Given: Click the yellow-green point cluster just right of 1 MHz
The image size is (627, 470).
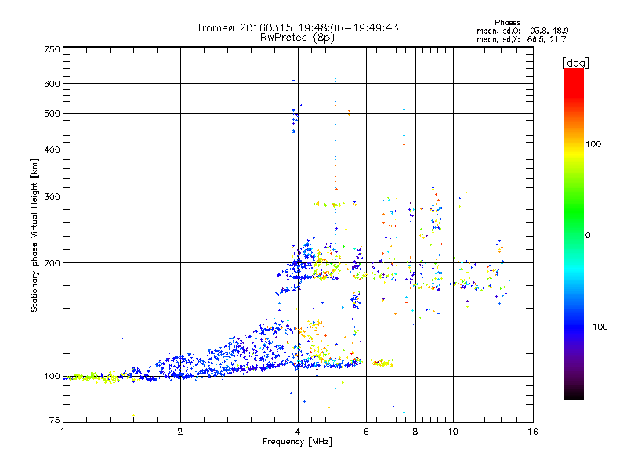Looking at the screenshot, I should tap(94, 378).
